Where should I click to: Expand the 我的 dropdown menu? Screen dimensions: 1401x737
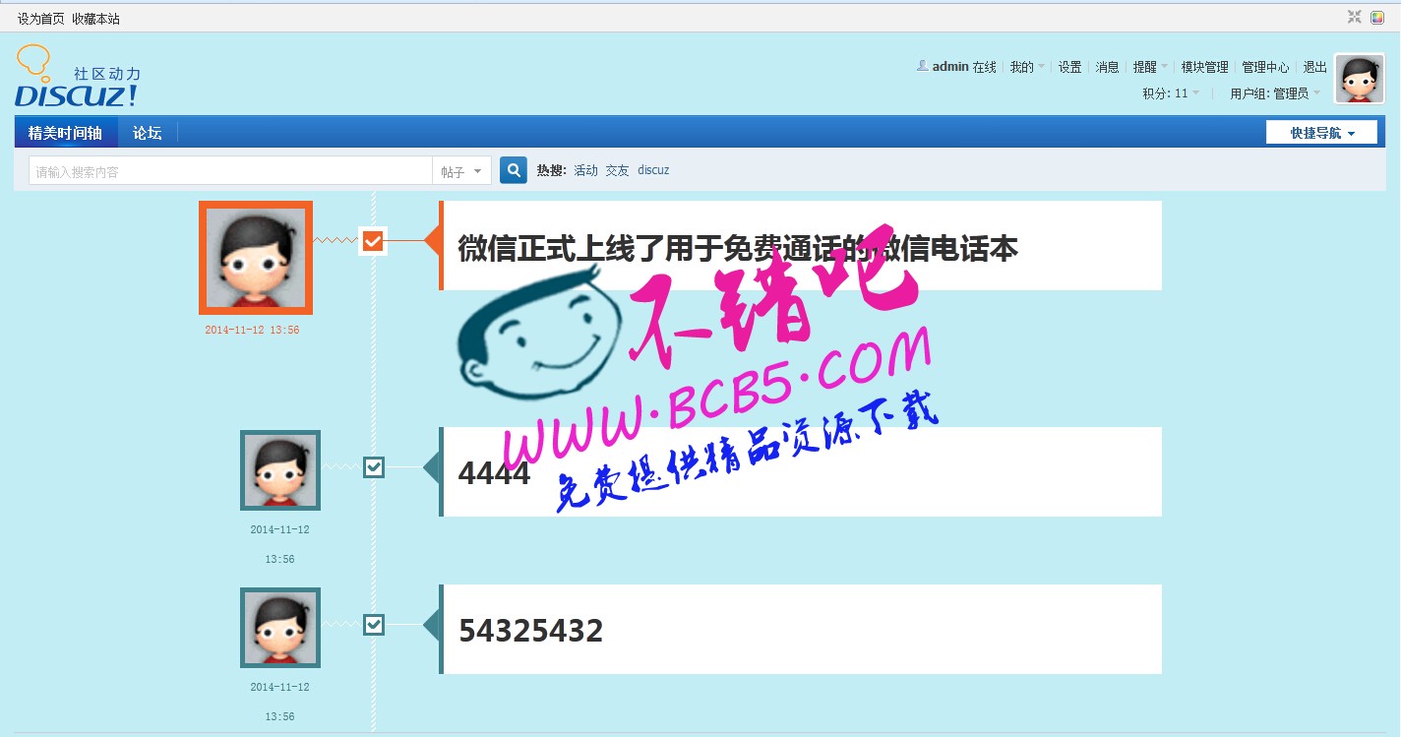click(x=1026, y=67)
